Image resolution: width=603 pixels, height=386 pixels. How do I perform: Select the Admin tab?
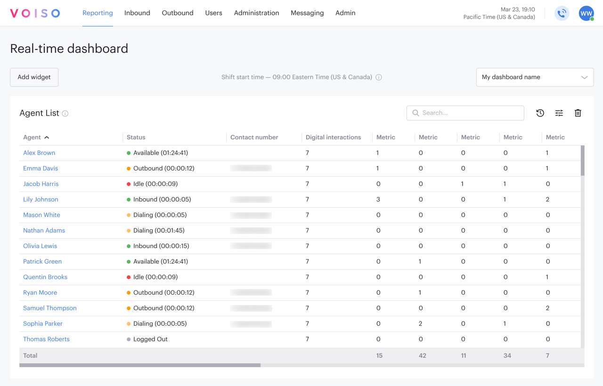(345, 13)
